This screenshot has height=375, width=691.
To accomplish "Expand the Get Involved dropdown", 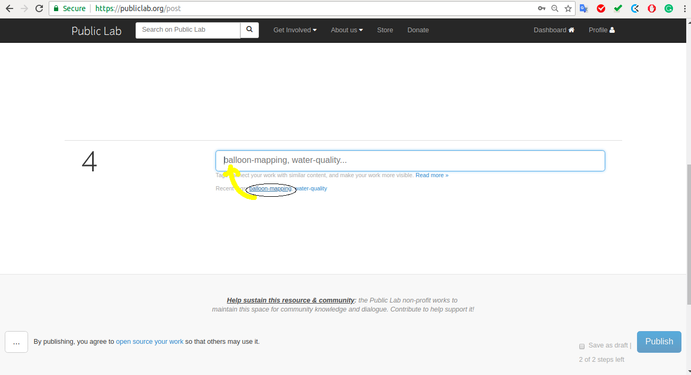I will point(294,30).
